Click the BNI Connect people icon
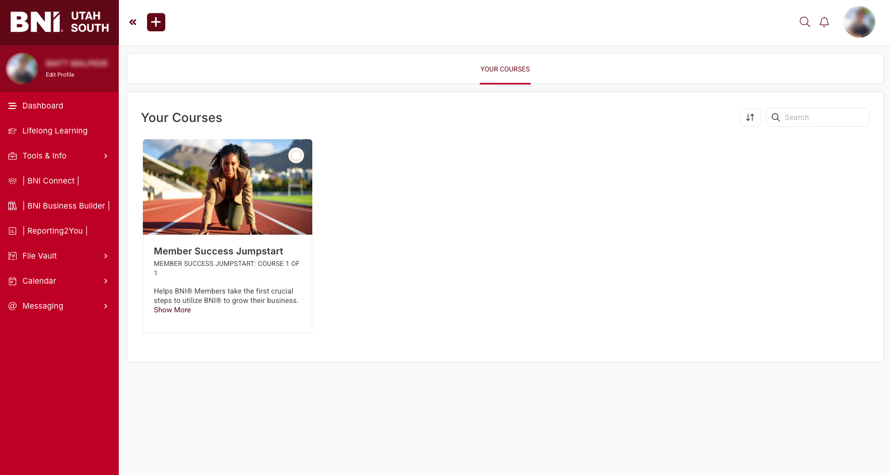Viewport: 890px width, 475px height. 13,181
